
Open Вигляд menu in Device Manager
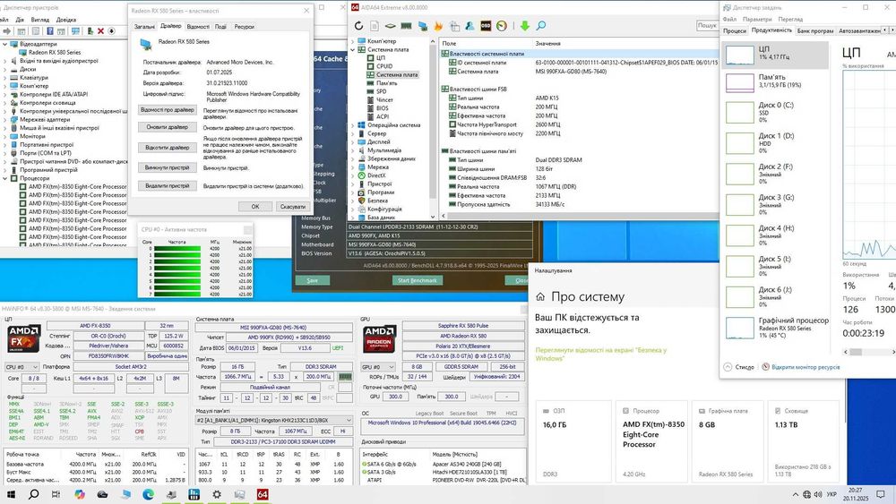point(40,20)
